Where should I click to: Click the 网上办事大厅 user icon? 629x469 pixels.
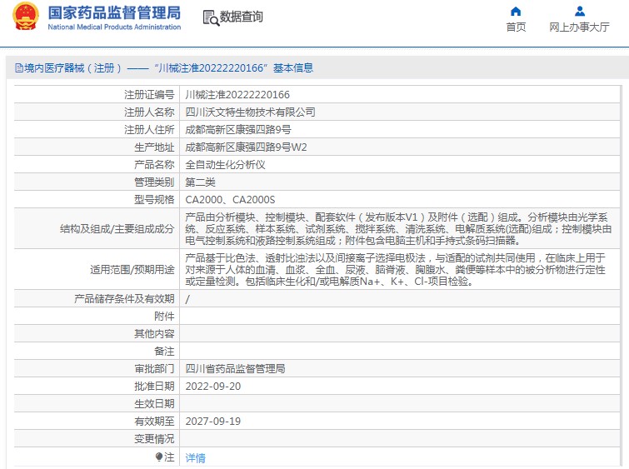point(580,11)
